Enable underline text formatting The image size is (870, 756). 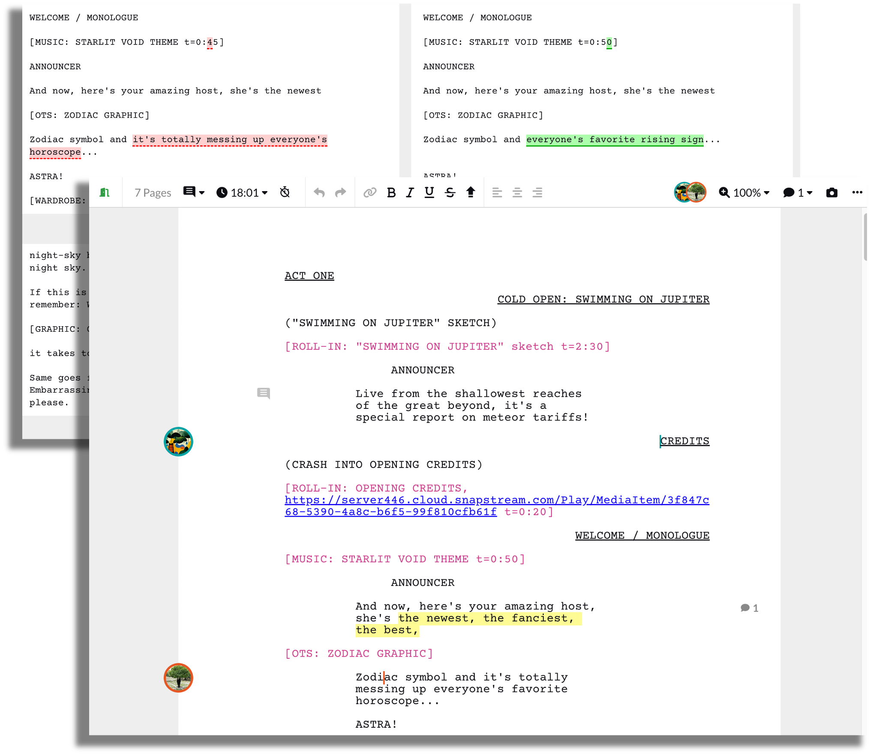tap(430, 193)
